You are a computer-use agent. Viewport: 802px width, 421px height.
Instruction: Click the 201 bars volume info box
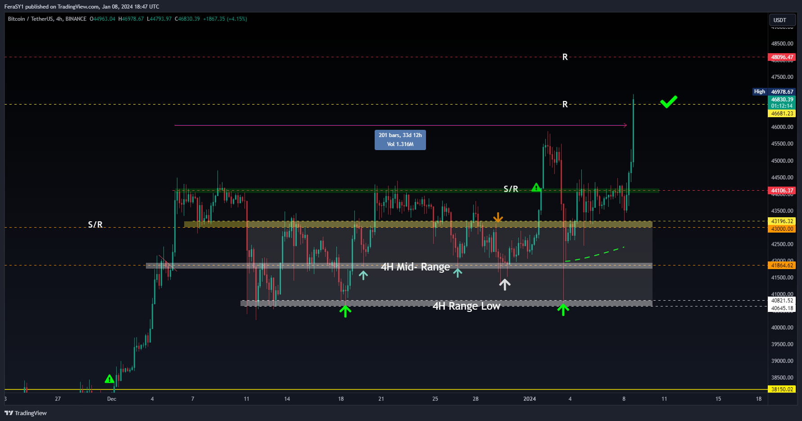400,140
